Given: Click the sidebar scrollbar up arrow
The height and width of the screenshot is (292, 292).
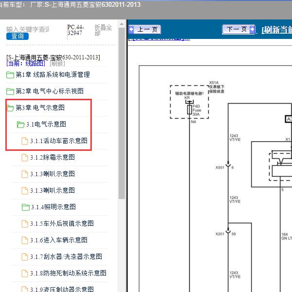Looking at the screenshot, I should [x=121, y=24].
